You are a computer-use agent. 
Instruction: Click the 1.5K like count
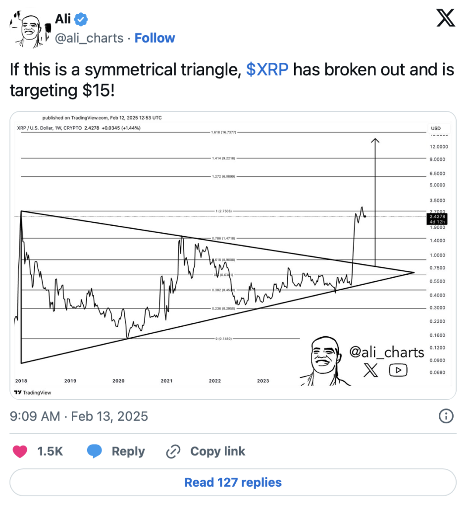(50, 451)
